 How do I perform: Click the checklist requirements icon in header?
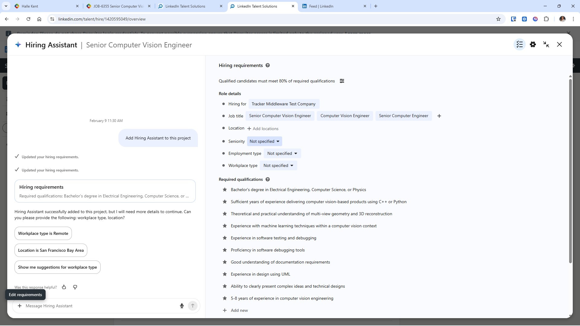coord(520,45)
